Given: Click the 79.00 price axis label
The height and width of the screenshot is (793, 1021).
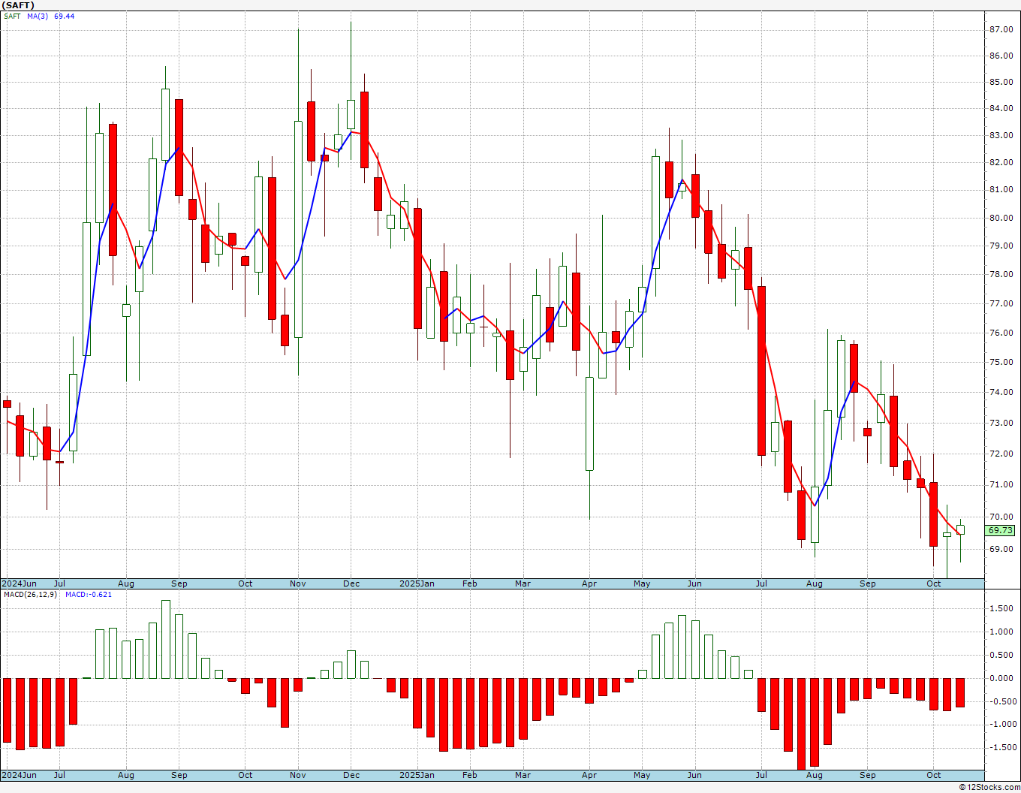Looking at the screenshot, I should [x=1001, y=246].
